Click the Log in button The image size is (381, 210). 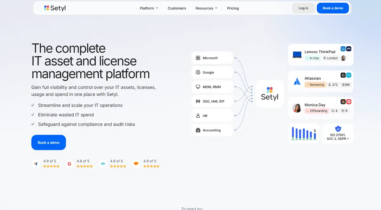point(304,8)
